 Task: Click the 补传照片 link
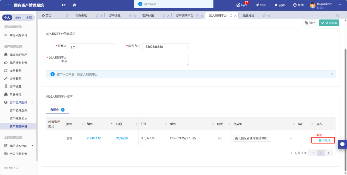[324, 140]
